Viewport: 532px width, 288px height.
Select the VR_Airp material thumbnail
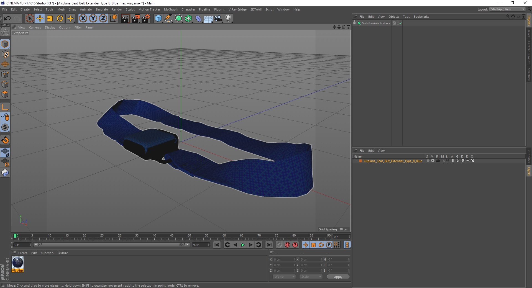click(18, 264)
